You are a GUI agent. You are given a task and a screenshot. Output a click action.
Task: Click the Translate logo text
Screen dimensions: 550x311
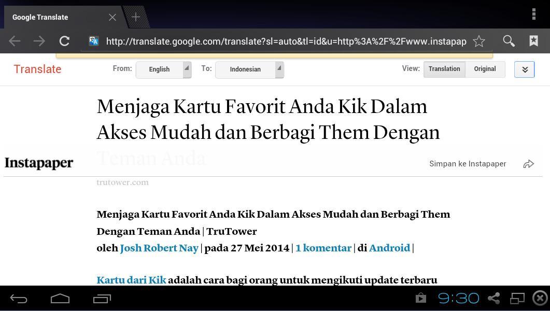tap(37, 69)
